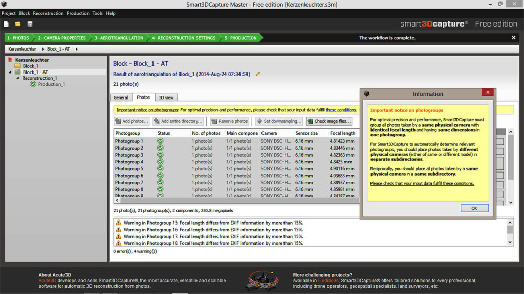Click the Photogroup 4 green status icon

(160, 162)
